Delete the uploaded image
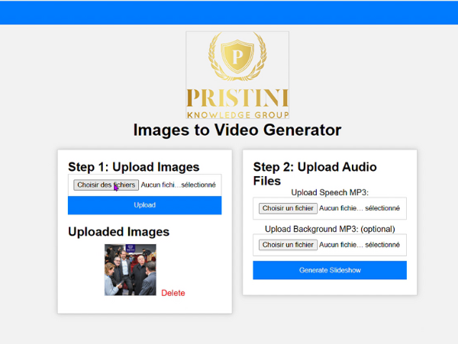 coord(173,293)
